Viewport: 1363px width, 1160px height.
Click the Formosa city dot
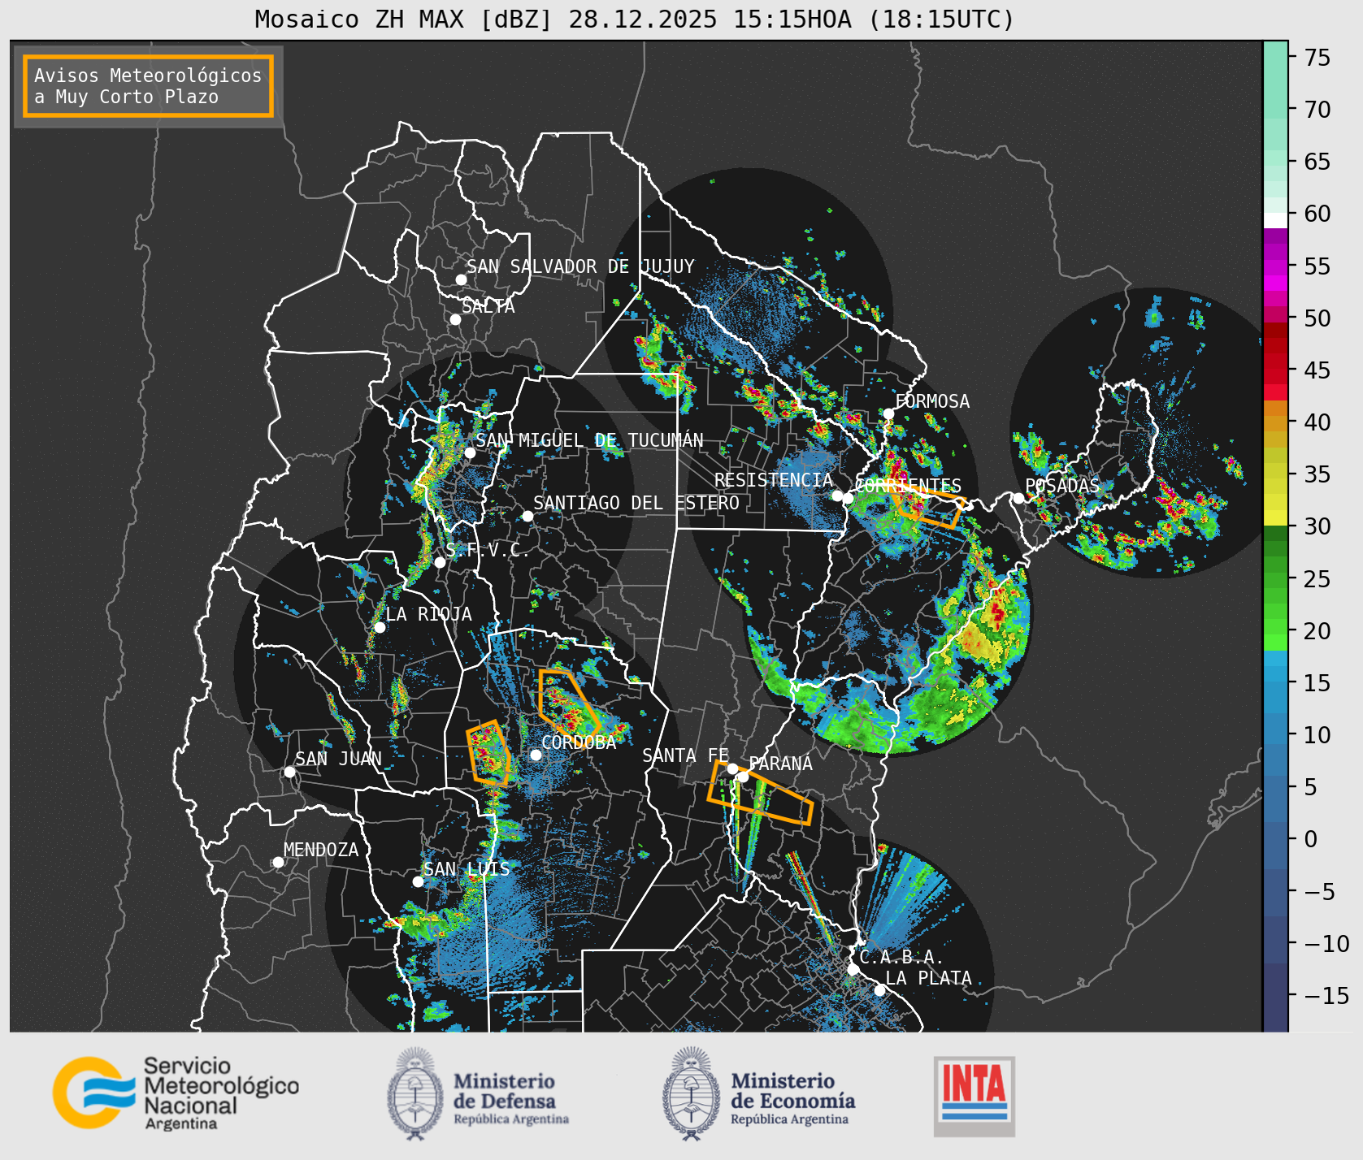click(x=888, y=413)
